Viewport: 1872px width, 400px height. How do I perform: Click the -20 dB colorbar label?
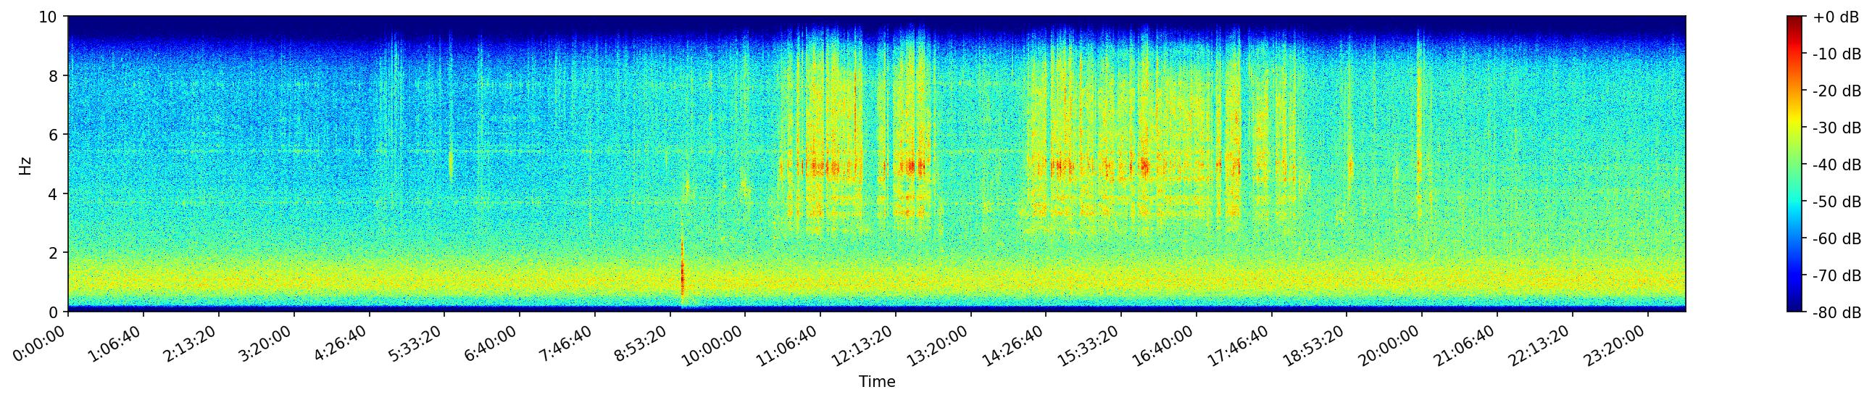tap(1837, 91)
